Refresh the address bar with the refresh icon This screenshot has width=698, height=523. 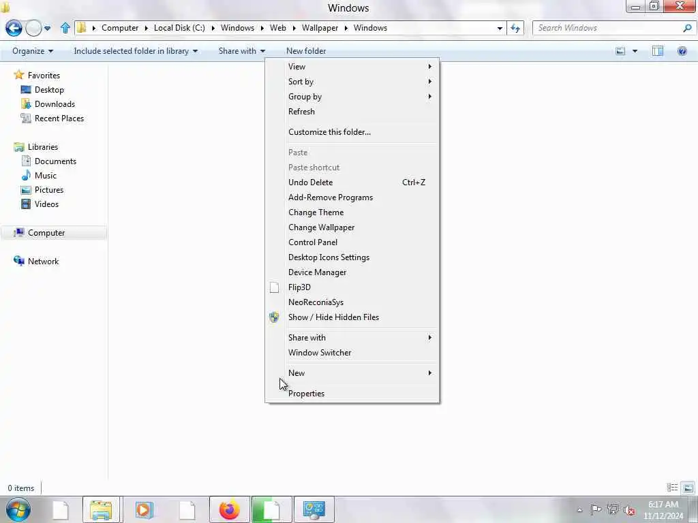(x=515, y=28)
